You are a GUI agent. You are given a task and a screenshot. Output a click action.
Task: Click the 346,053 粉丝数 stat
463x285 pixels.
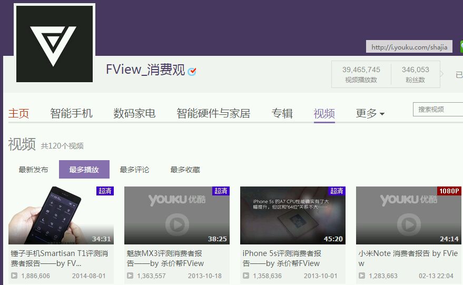click(415, 74)
